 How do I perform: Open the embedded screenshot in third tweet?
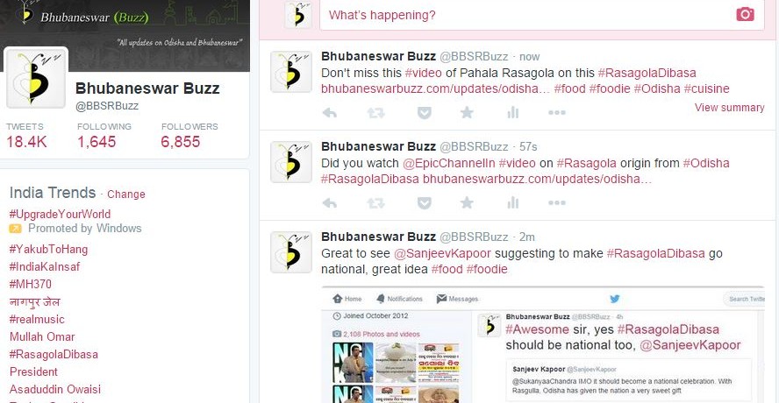click(x=542, y=344)
